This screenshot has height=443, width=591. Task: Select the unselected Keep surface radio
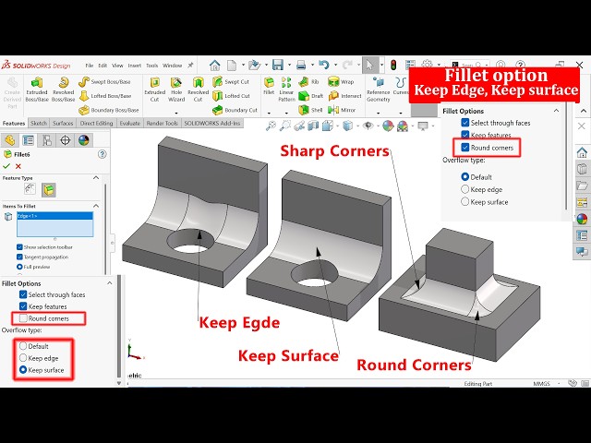click(465, 202)
